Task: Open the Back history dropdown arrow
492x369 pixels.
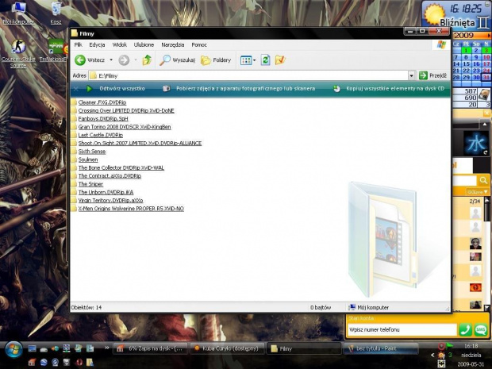Action: pyautogui.click(x=110, y=60)
